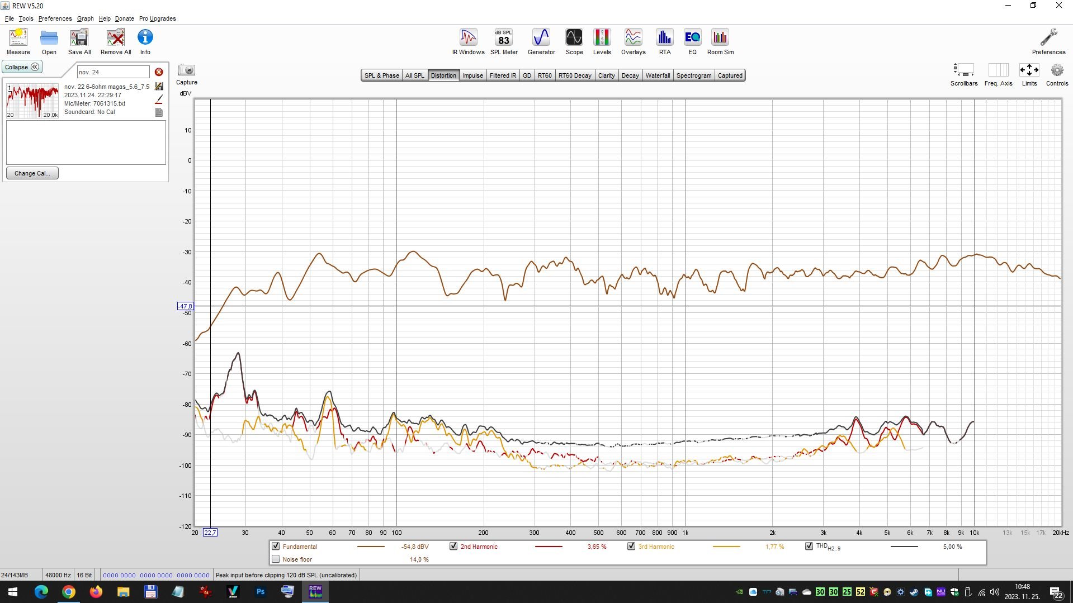This screenshot has height=603, width=1073.
Task: Launch the signal Generator
Action: tap(541, 42)
